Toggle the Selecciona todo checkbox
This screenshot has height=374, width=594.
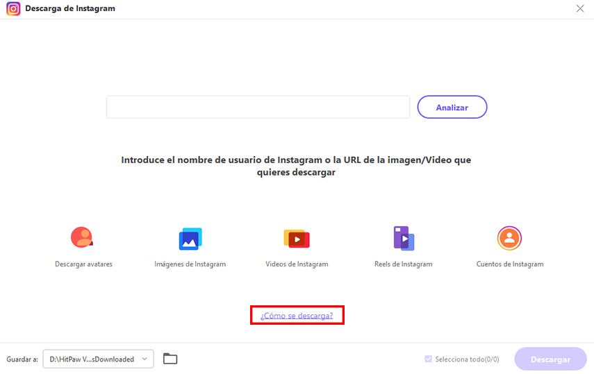[x=428, y=359]
